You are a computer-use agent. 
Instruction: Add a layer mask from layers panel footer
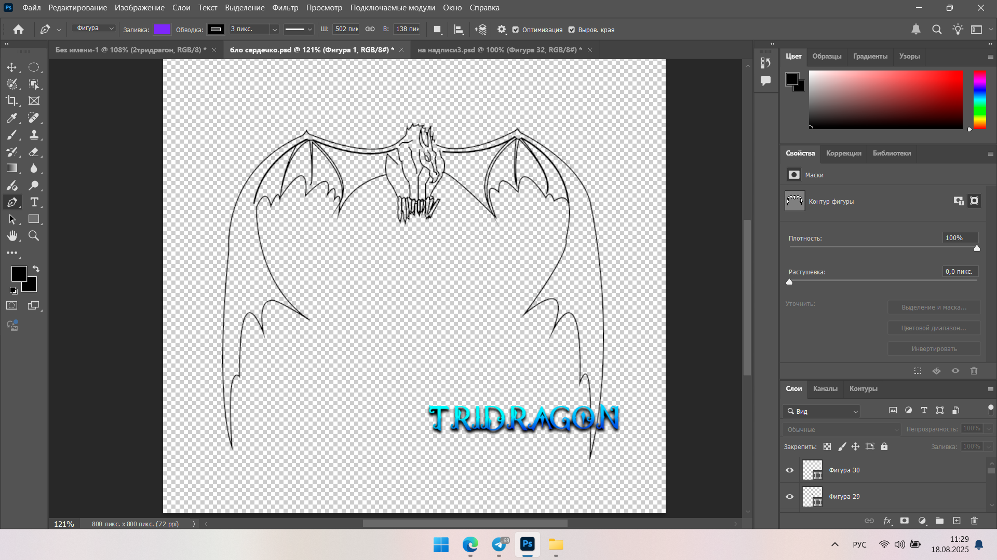pyautogui.click(x=905, y=521)
